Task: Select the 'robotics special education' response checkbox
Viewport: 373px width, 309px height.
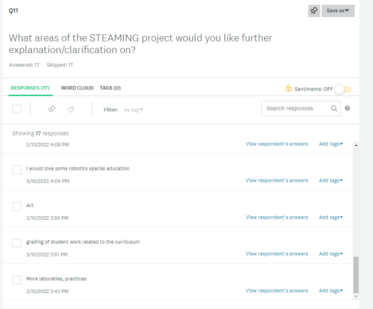Action: pyautogui.click(x=17, y=170)
